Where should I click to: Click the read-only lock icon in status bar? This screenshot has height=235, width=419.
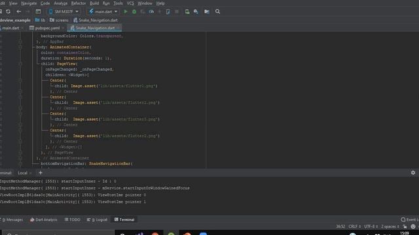(x=405, y=227)
